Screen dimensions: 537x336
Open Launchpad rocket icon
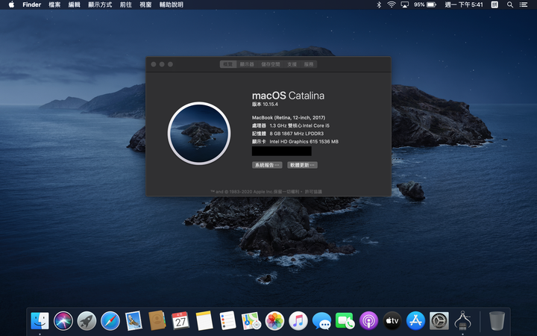pyautogui.click(x=87, y=321)
